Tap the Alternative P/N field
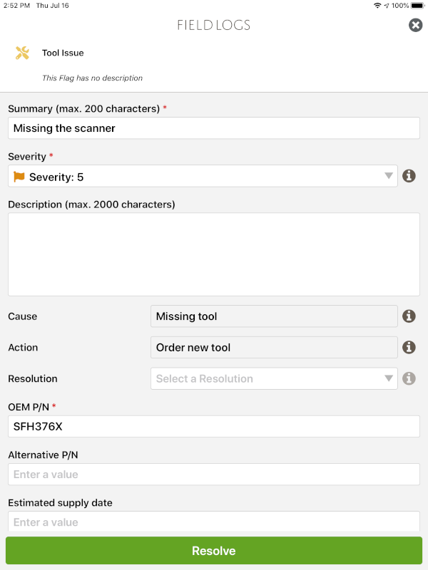 pyautogui.click(x=213, y=475)
